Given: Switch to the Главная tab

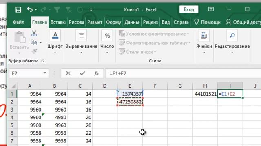Looking at the screenshot, I should point(40,22).
